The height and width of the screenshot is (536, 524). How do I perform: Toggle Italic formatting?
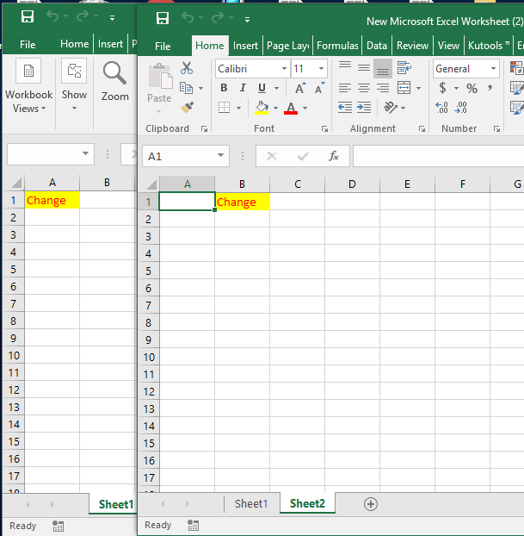[243, 88]
